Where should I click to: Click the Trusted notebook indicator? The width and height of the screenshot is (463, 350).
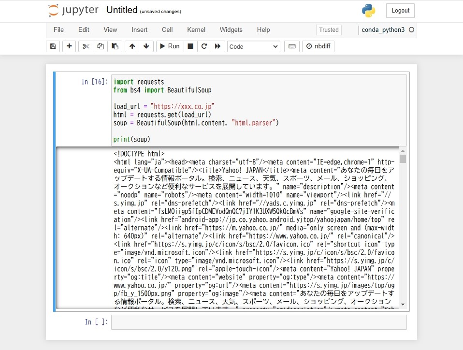tap(329, 30)
